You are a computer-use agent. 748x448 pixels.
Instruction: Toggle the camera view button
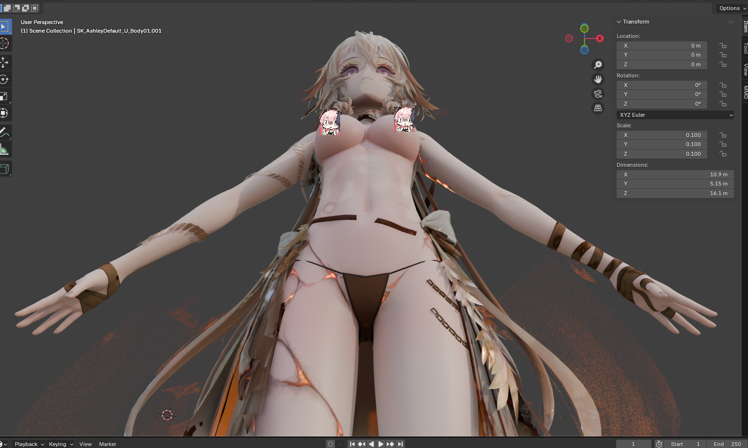click(598, 94)
